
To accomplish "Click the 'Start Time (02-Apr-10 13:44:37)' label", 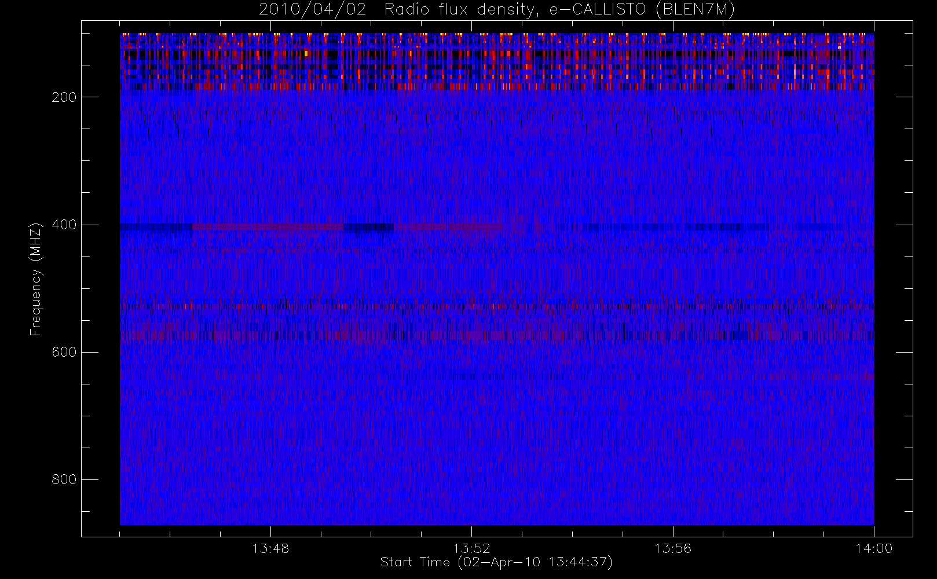I will (496, 562).
